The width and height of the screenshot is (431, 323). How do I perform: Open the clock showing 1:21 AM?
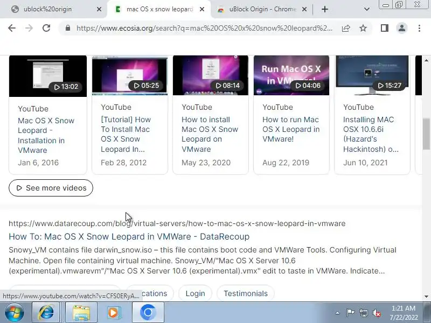tap(404, 313)
